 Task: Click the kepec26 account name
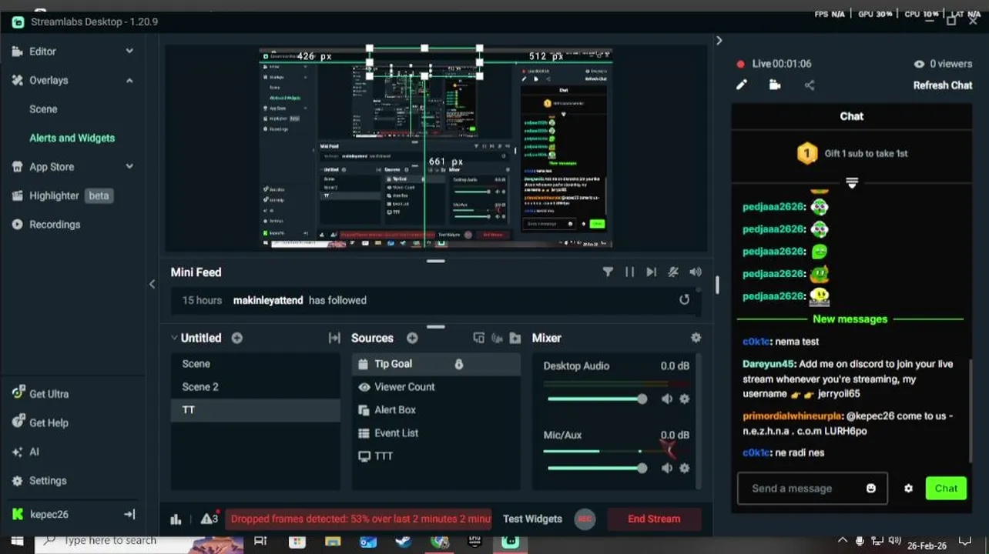[x=49, y=514]
